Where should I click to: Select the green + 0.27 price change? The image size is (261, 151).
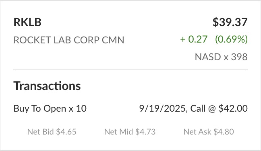[194, 39]
